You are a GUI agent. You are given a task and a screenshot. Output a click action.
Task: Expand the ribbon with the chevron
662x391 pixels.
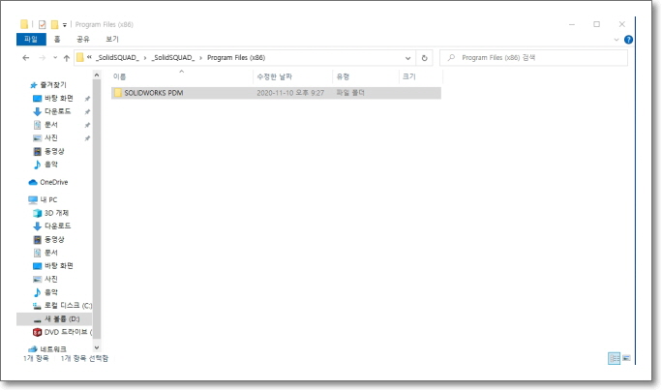pyautogui.click(x=616, y=40)
